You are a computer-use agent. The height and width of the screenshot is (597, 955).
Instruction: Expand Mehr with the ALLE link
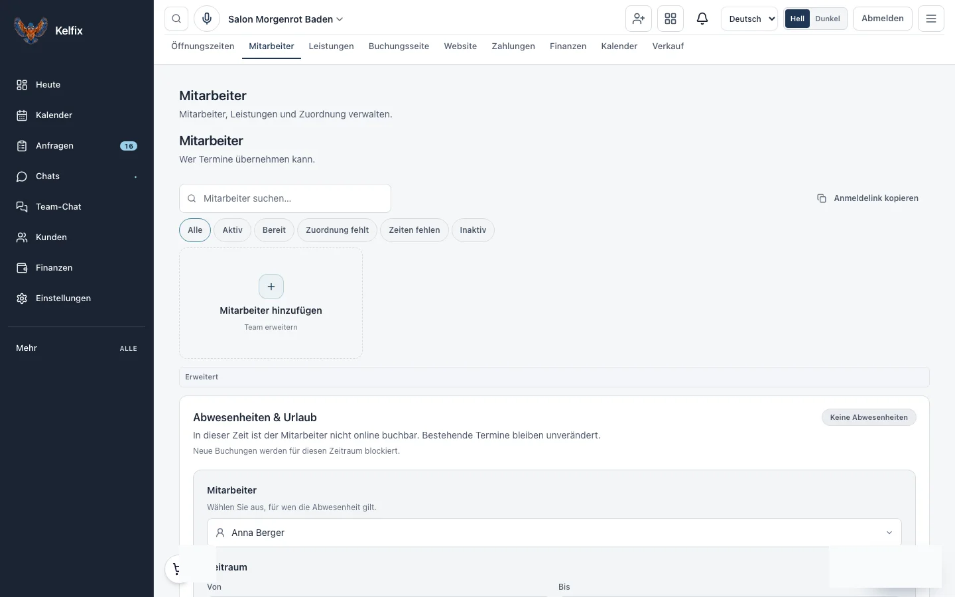(129, 348)
